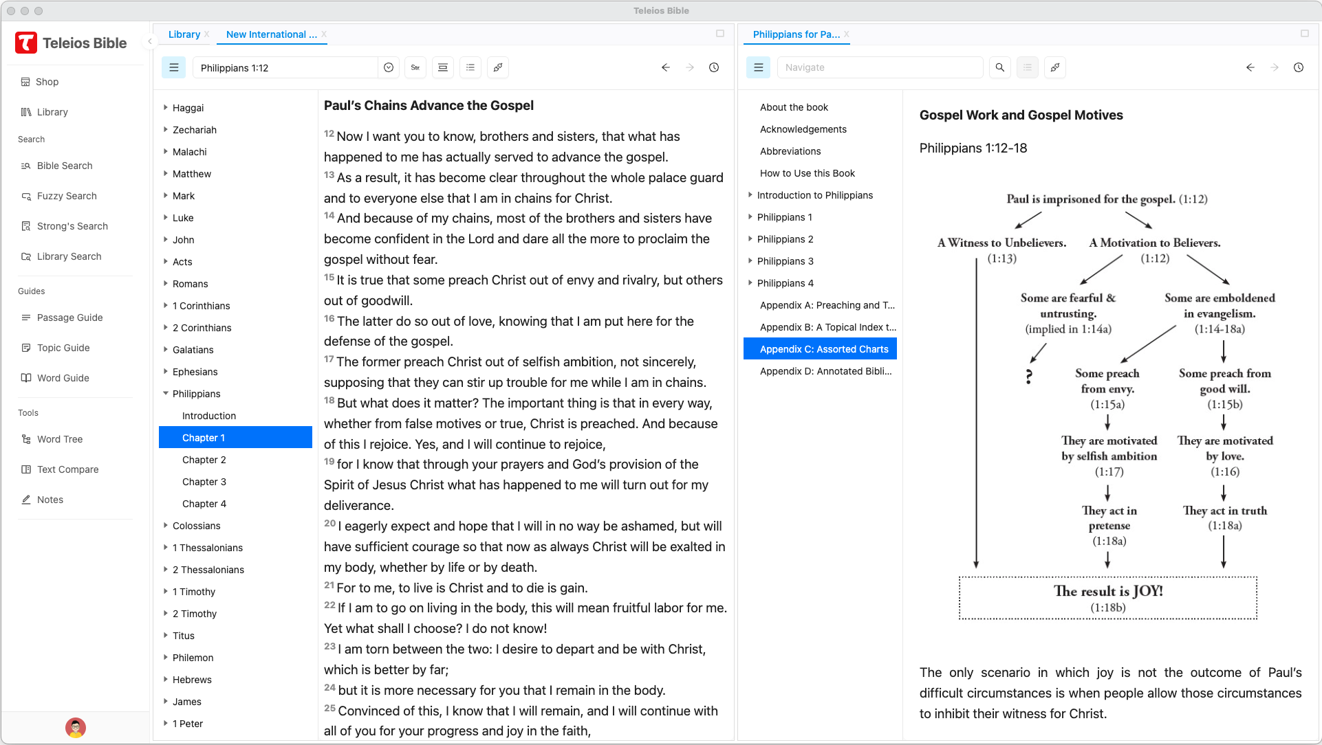Click the Navigate input field
This screenshot has height=745, width=1322.
(880, 67)
